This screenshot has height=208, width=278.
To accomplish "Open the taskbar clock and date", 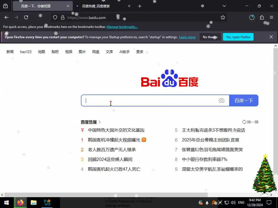I will pos(255,203).
